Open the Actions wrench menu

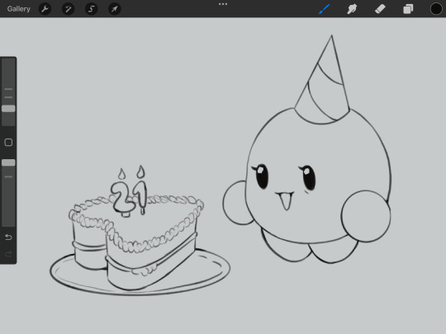(45, 9)
